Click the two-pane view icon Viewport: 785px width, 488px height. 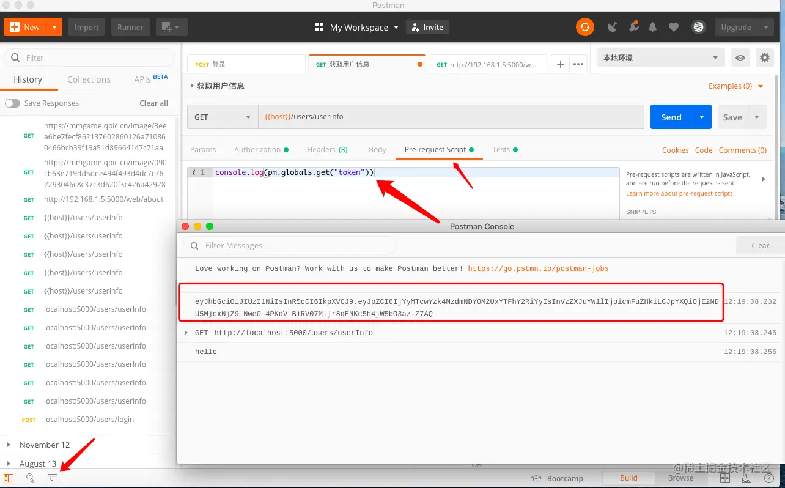[x=724, y=478]
